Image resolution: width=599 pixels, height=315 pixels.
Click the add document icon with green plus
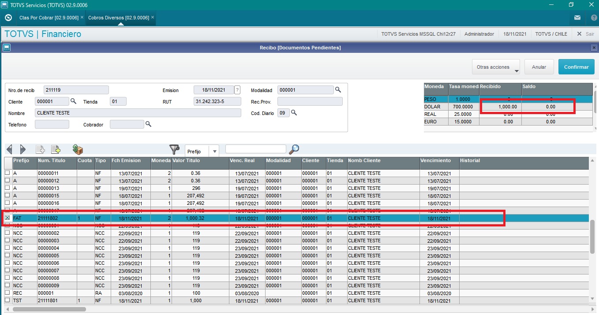pos(56,150)
